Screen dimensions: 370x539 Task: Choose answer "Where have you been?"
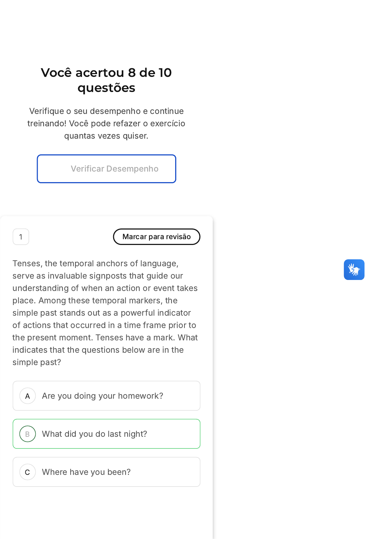[x=86, y=472]
